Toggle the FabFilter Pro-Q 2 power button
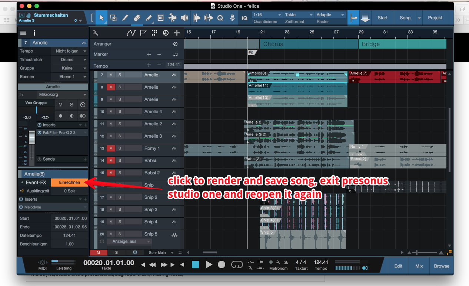Screen dimensions: 469x286 pos(40,133)
